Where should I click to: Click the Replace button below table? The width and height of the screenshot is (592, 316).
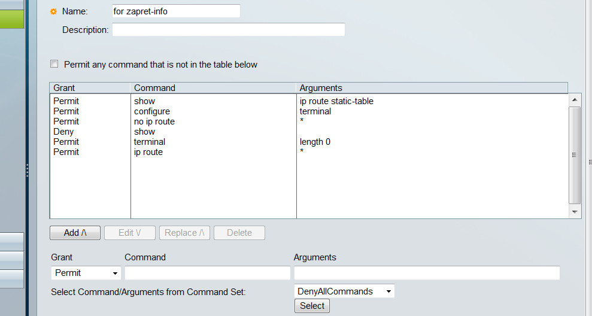pos(184,233)
